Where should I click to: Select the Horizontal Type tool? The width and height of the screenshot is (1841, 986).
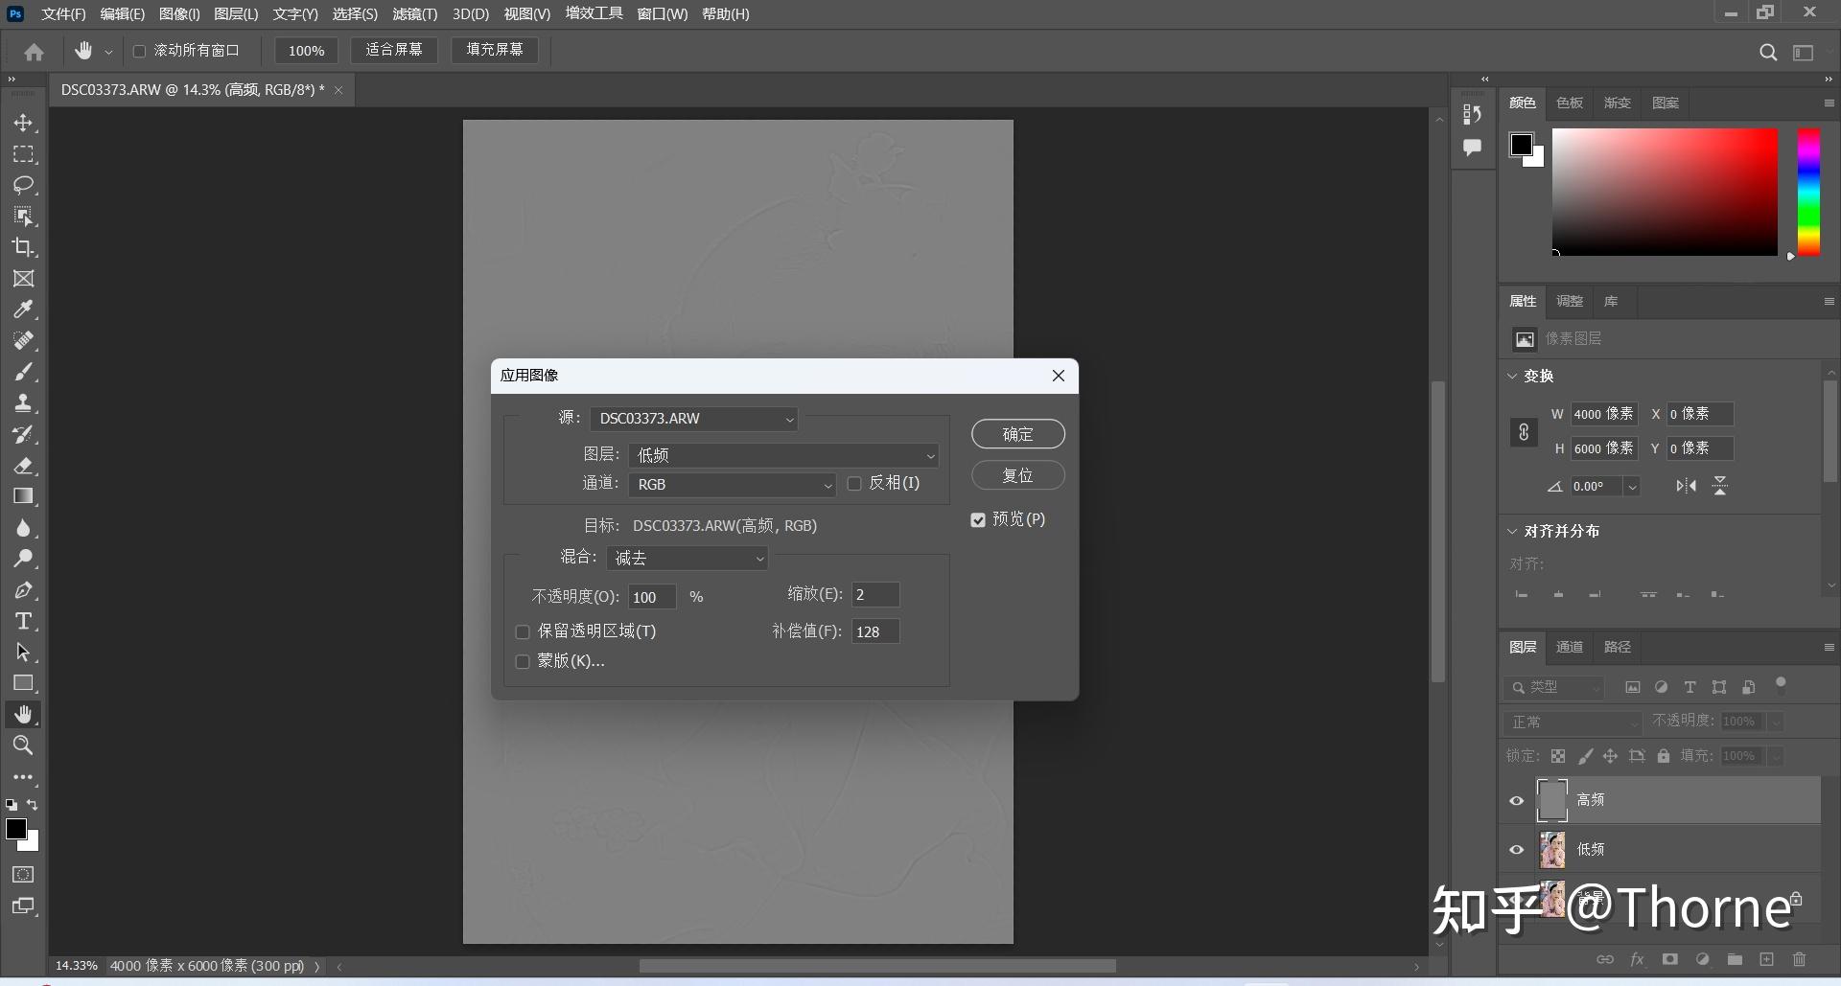point(24,621)
